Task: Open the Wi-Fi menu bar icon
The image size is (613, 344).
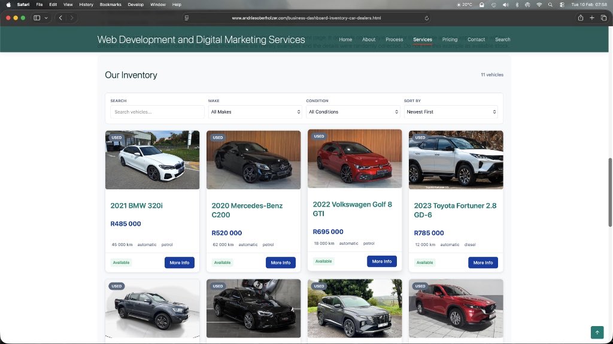Action: click(539, 4)
